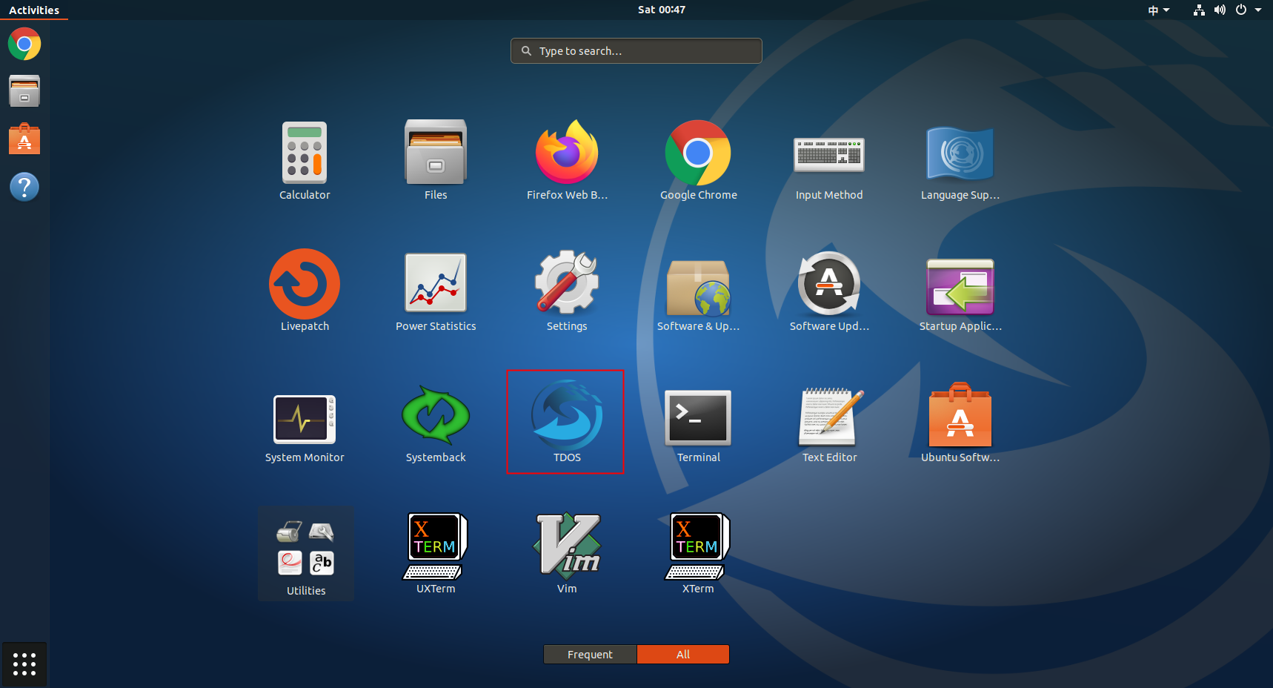
Task: Click Chrome icon in the dock
Action: (24, 44)
